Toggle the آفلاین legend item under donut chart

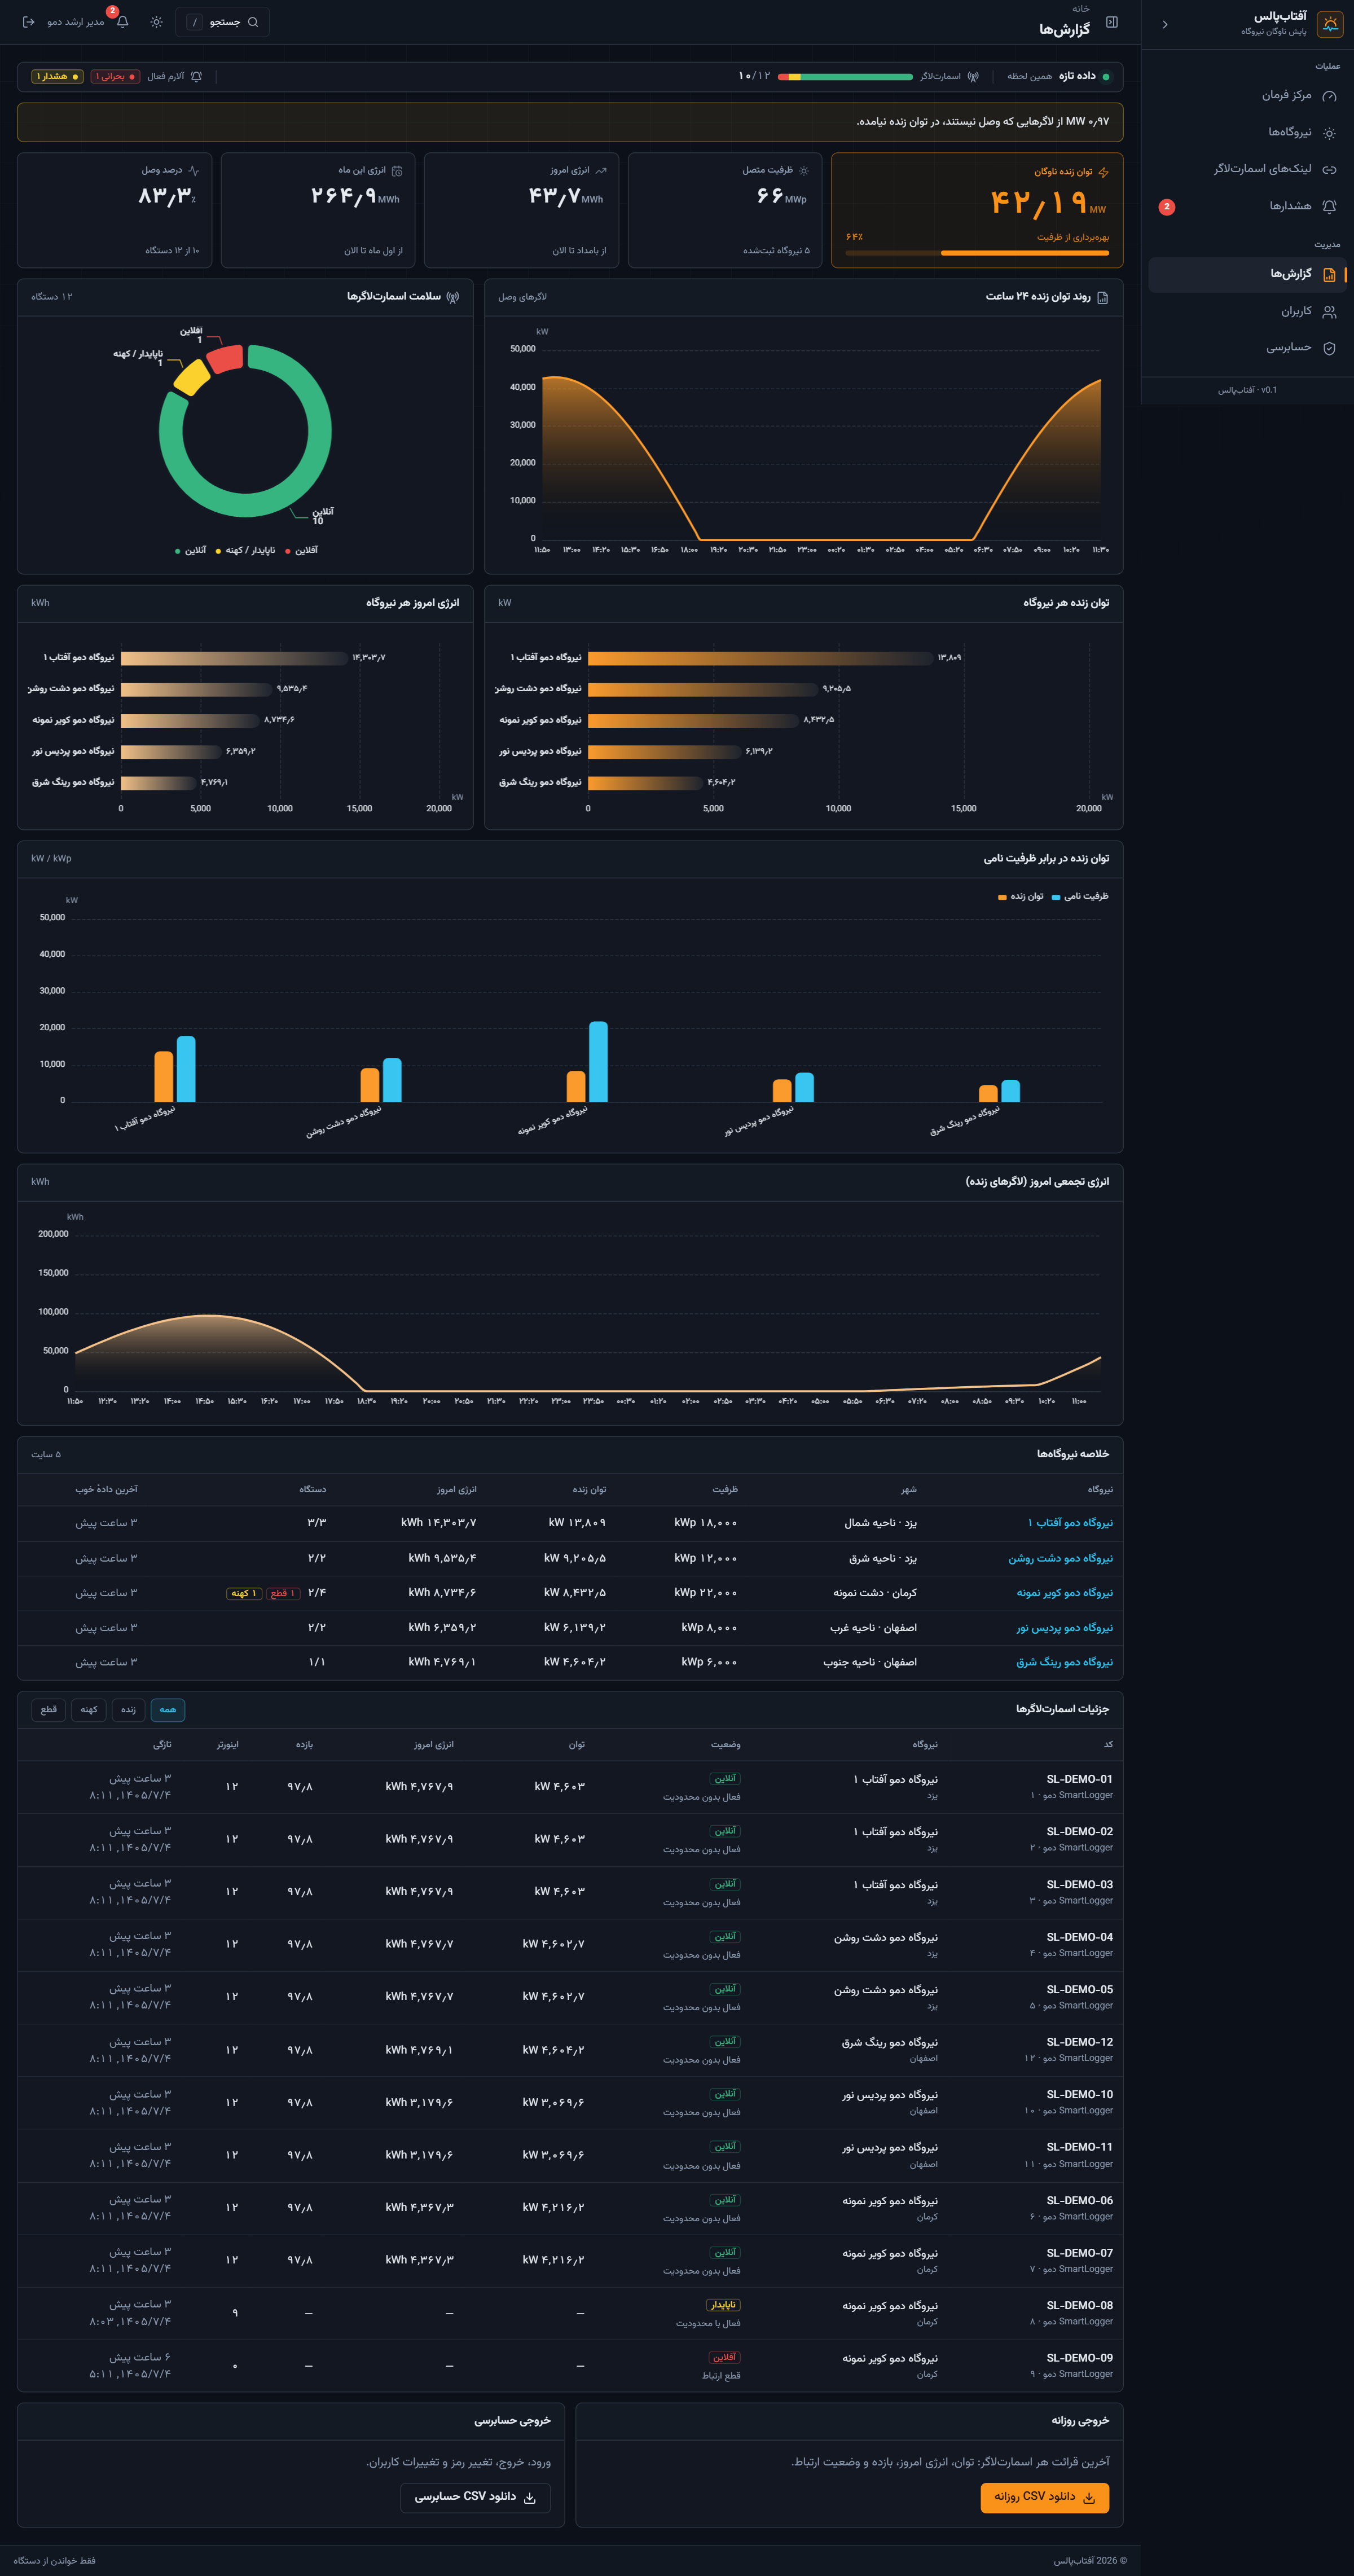[302, 551]
